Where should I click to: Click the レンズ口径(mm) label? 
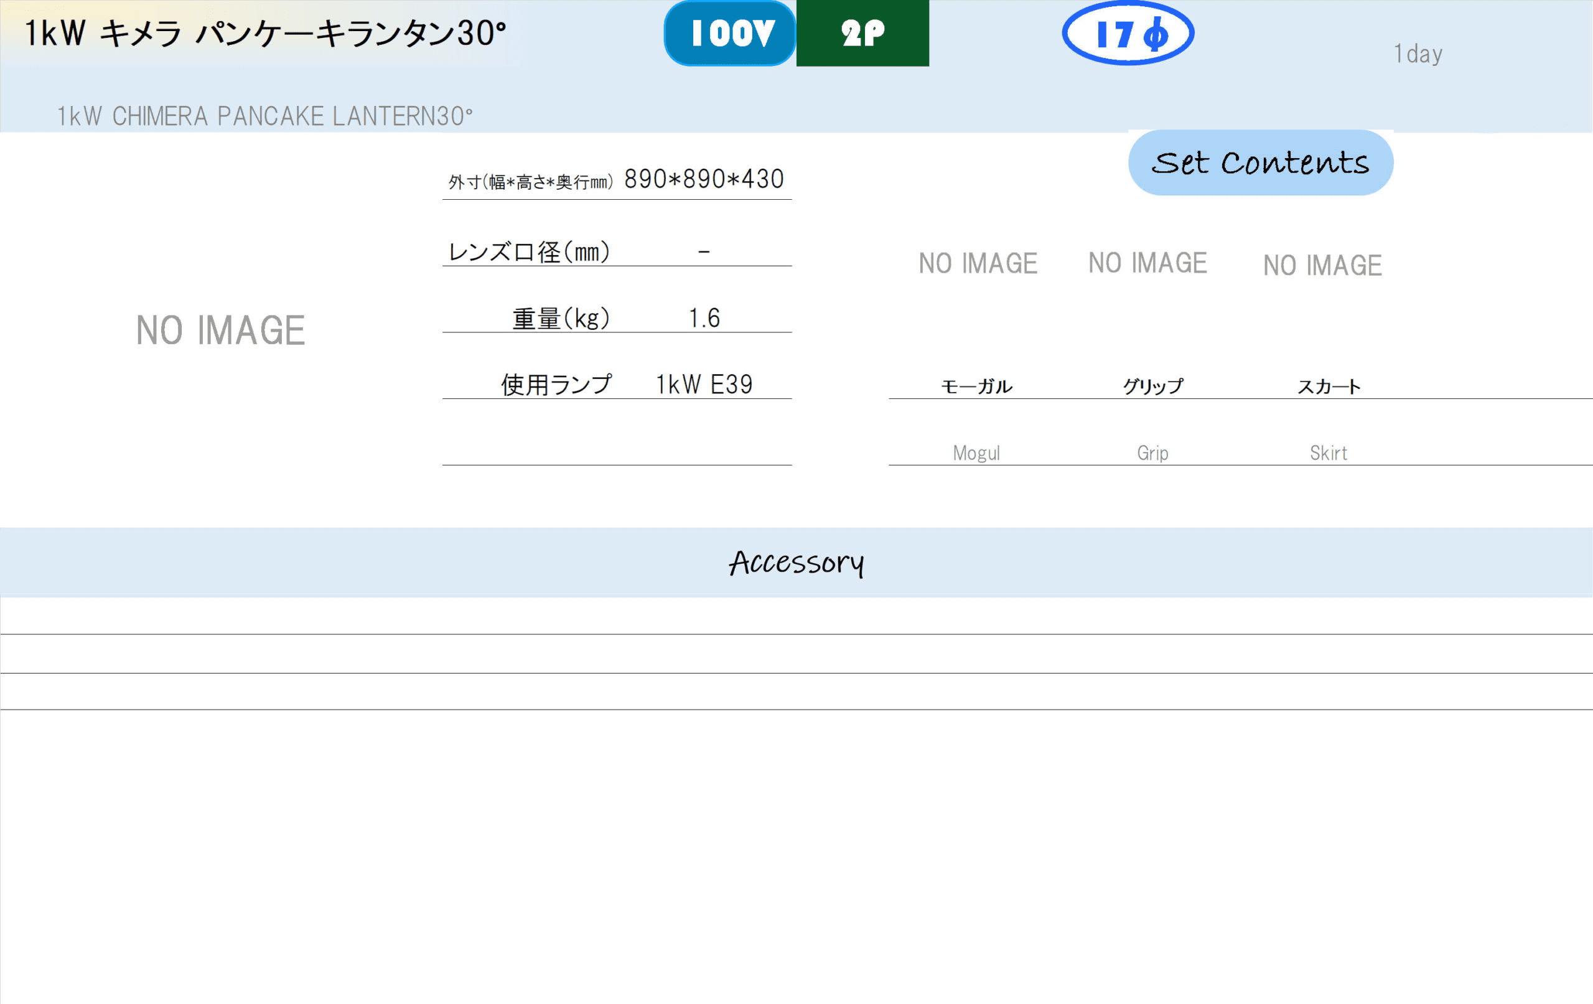(x=528, y=252)
